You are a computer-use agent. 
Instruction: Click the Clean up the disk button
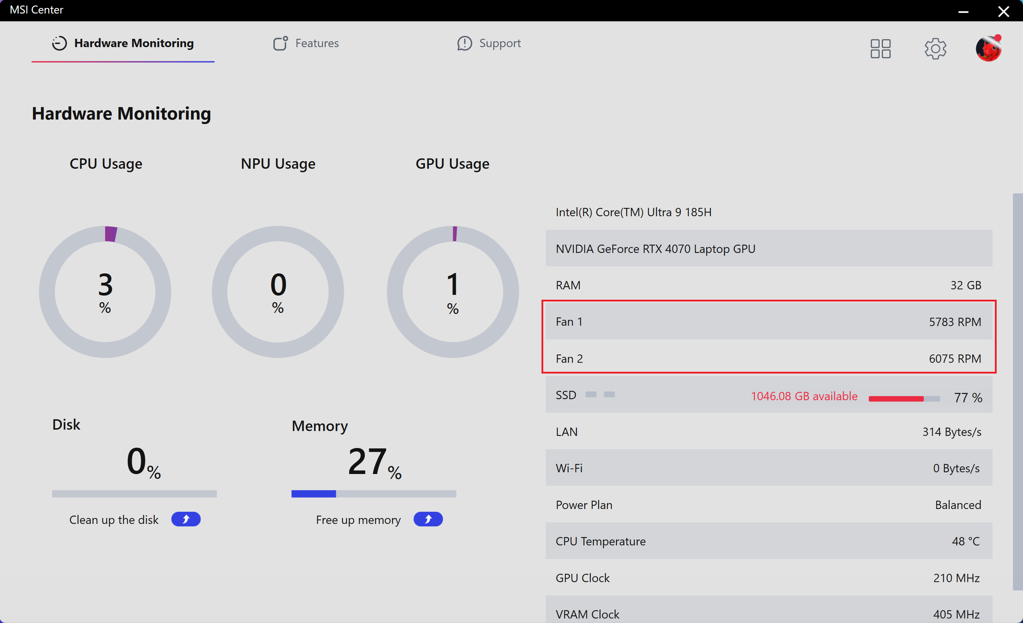[186, 519]
